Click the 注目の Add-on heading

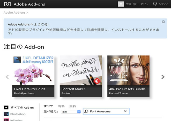(x=24, y=47)
